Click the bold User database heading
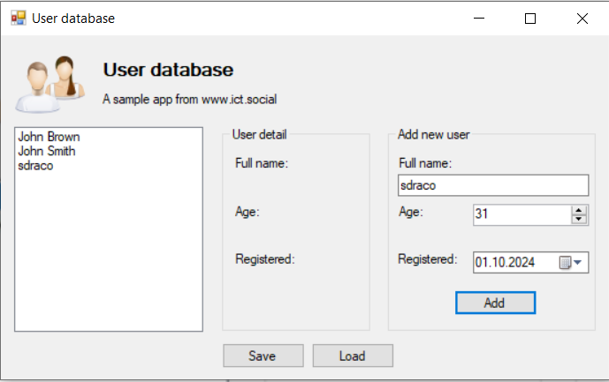Viewport: 609px width, 382px height. (168, 70)
